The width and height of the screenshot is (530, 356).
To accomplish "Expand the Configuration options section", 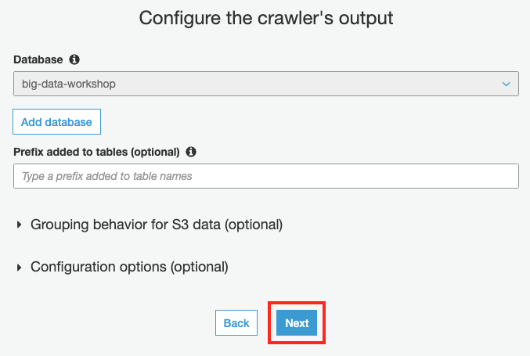I will [x=129, y=267].
